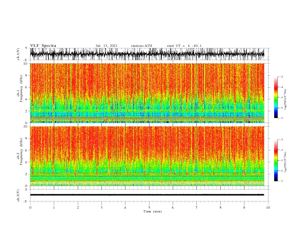The height and width of the screenshot is (233, 302).
Task: Click the "6" tick on the time axis
Action: coord(173,207)
